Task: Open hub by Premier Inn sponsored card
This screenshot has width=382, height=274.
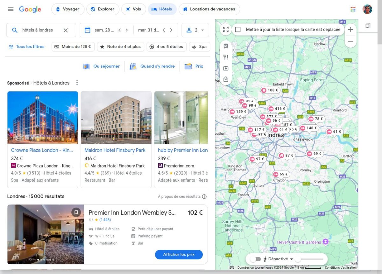Action: (181, 140)
